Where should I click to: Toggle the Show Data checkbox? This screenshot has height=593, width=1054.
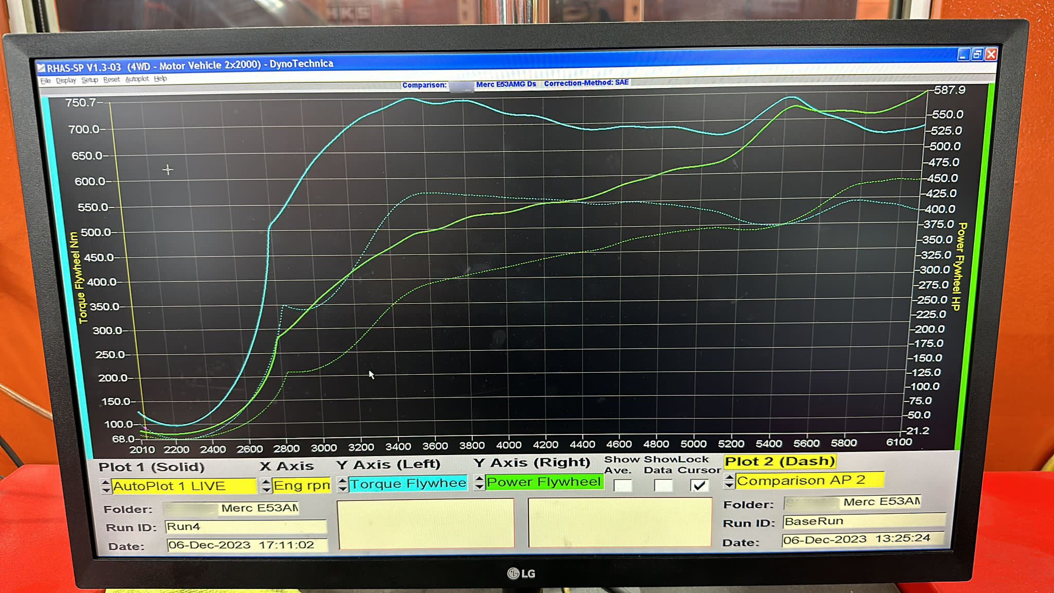point(663,485)
